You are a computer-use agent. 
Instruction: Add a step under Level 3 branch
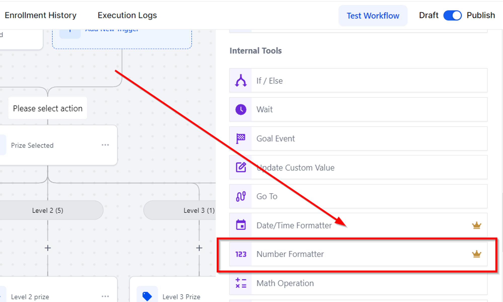(x=199, y=248)
